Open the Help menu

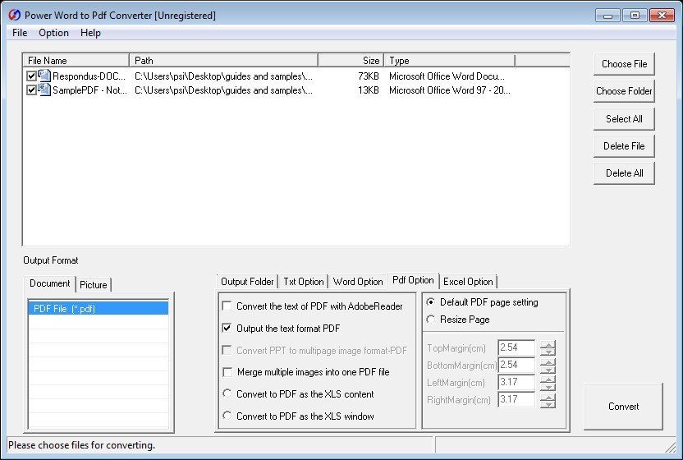pos(90,33)
